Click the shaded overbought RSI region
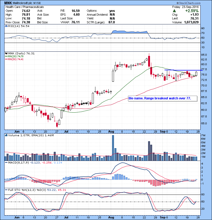 [x=129, y=32]
